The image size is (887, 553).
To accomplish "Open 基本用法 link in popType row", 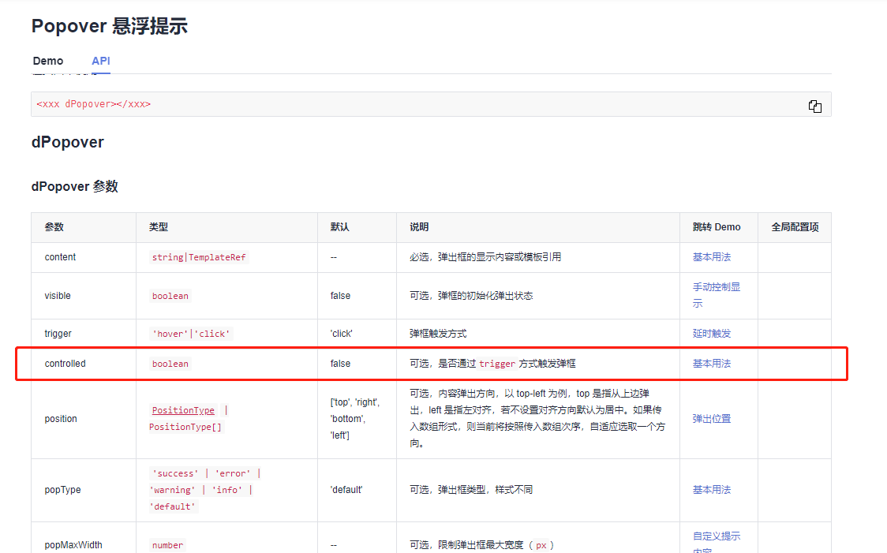I will 712,490.
